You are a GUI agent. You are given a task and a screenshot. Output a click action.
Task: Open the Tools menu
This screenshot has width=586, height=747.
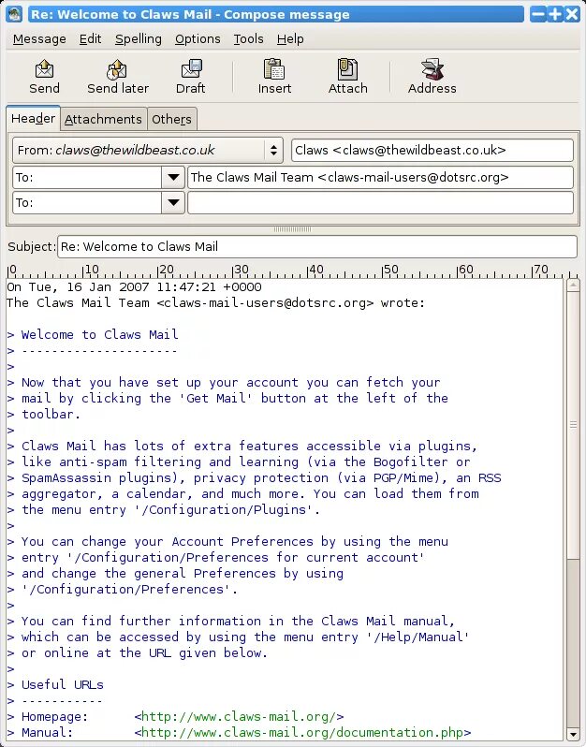(x=248, y=39)
